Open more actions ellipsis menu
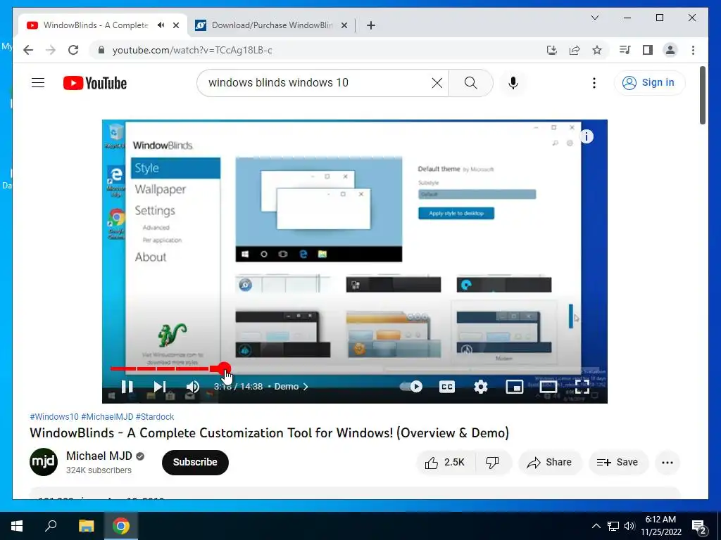 click(667, 463)
